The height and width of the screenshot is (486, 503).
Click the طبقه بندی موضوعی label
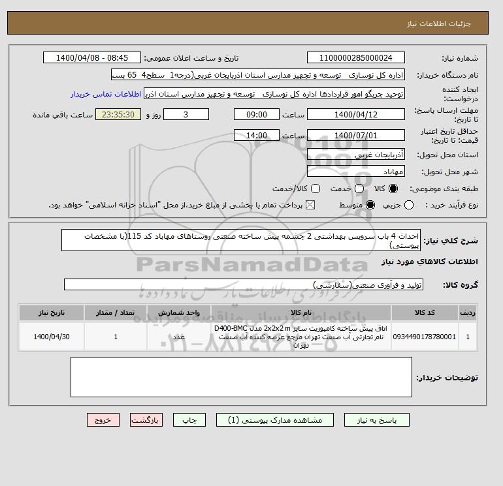tap(444, 189)
